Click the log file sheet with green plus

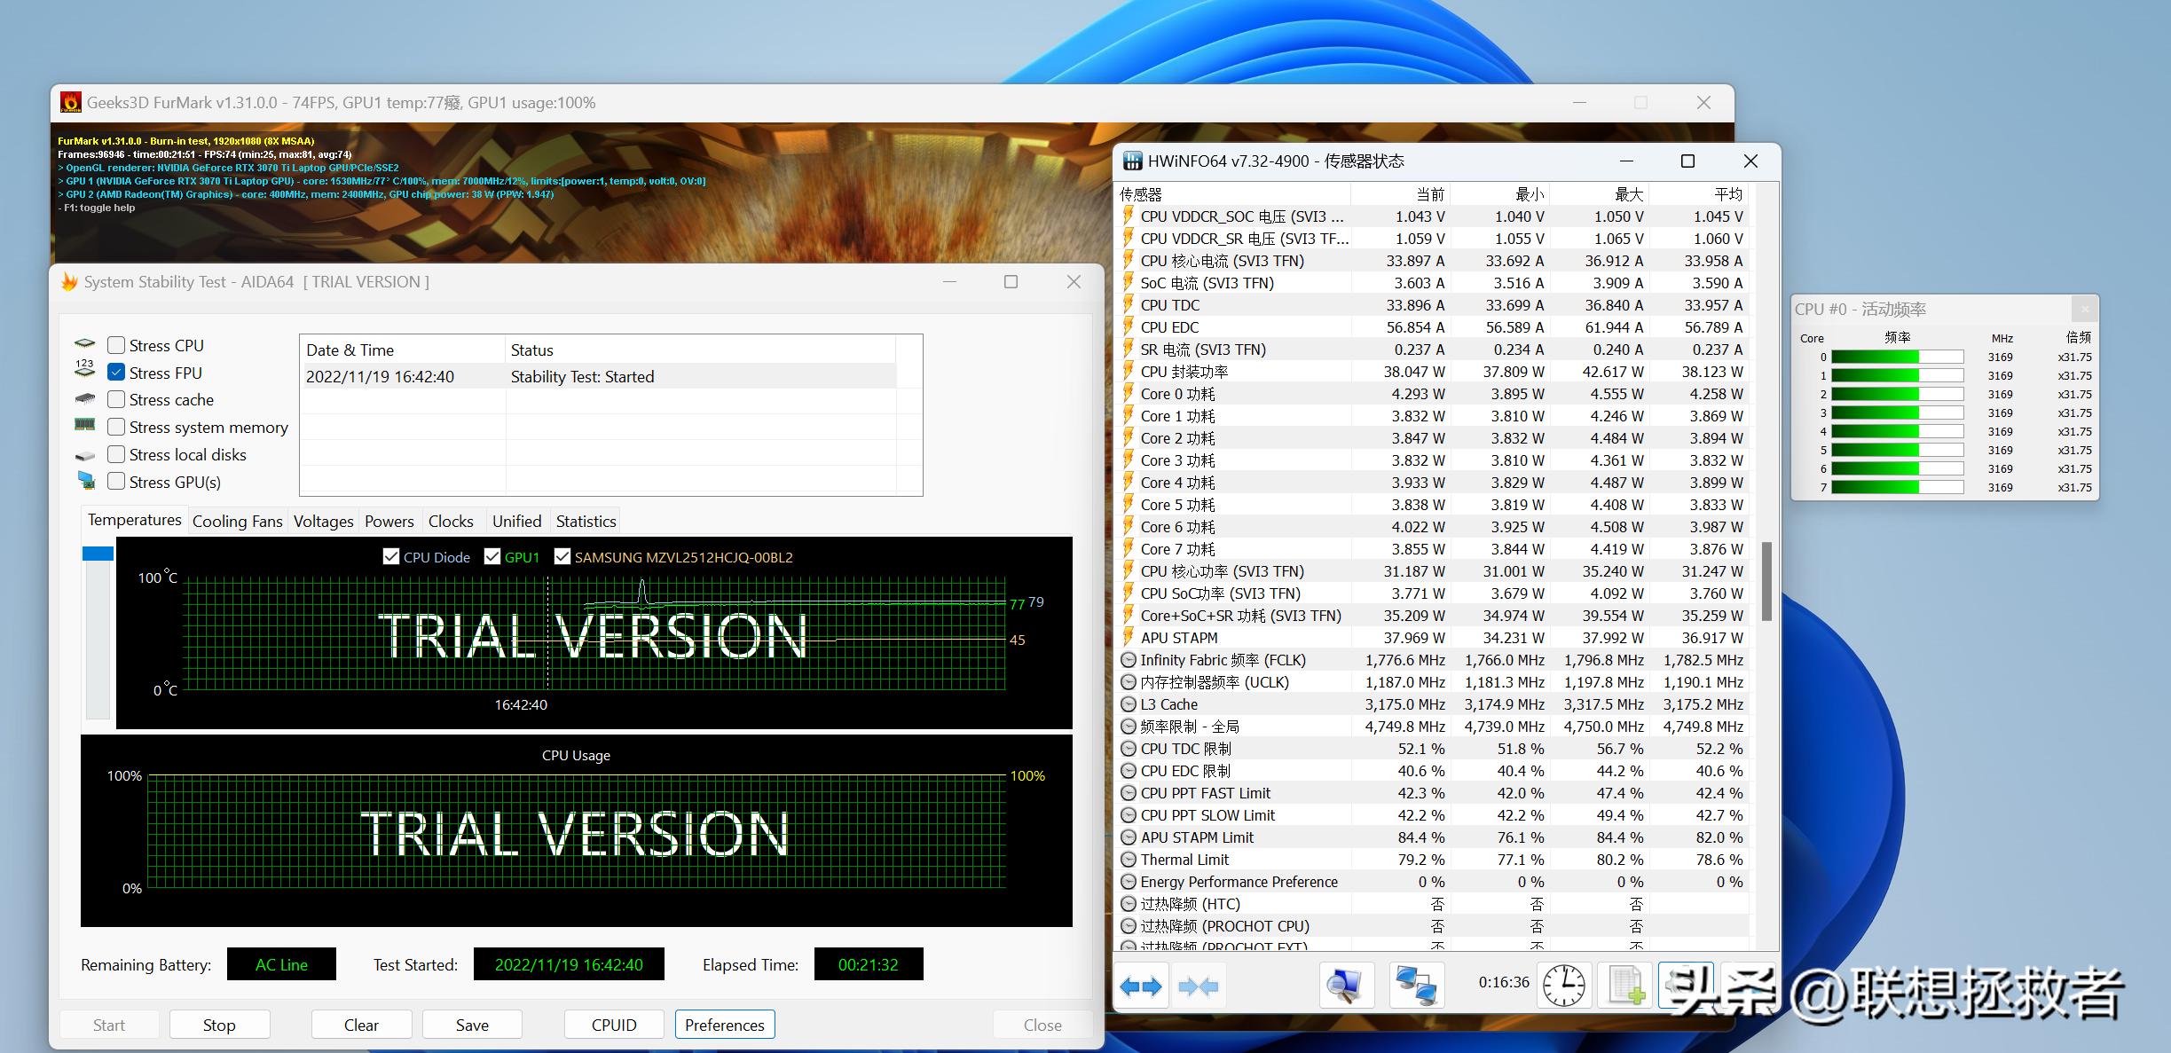1625,986
